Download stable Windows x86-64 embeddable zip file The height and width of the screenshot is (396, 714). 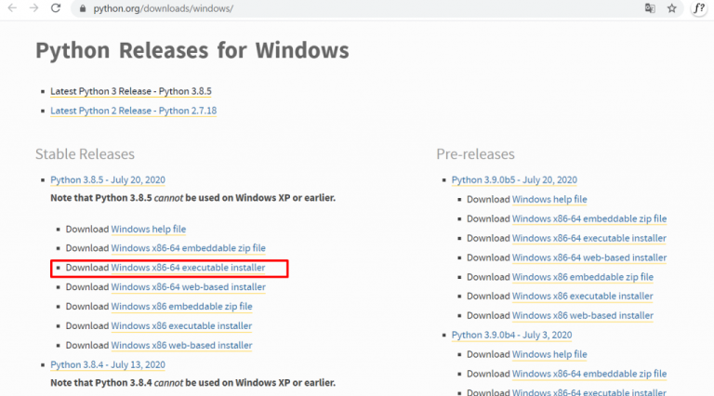coord(188,248)
